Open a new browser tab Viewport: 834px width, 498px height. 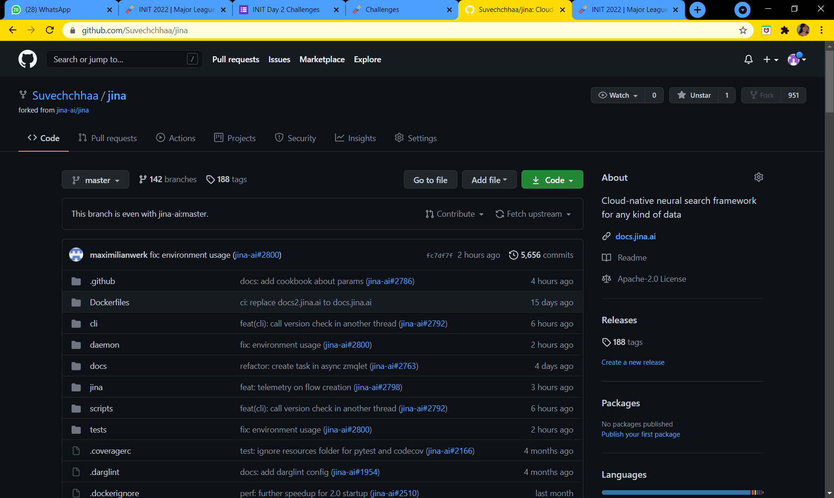pos(697,10)
